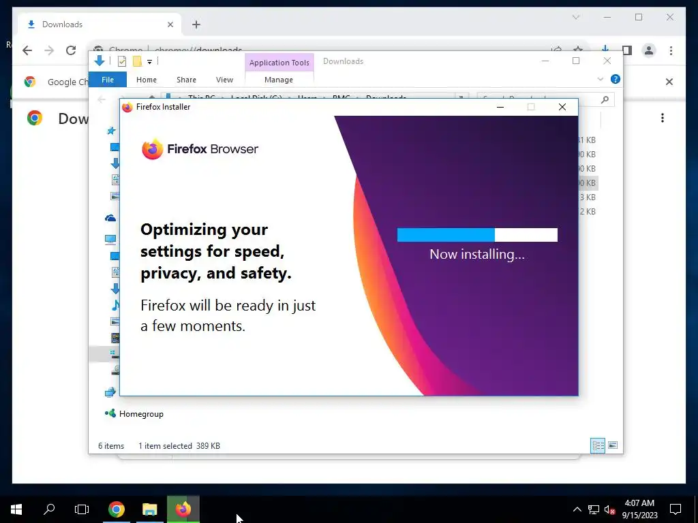
Task: Open taskbar search
Action: (49, 509)
